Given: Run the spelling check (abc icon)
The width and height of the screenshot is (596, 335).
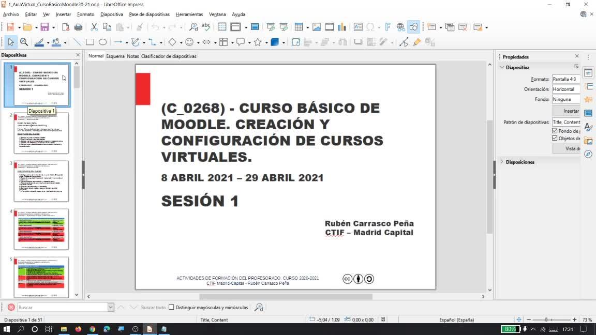Looking at the screenshot, I should (x=206, y=27).
